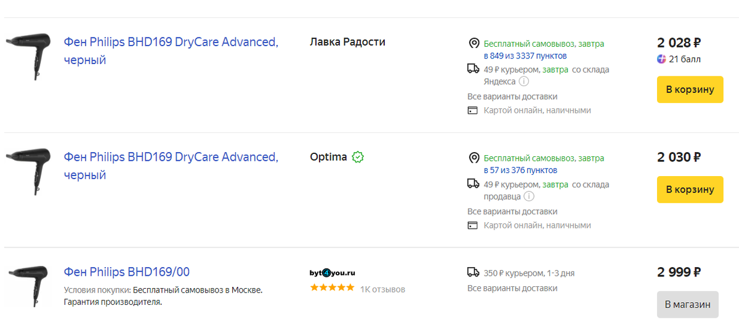Add Optima hair dryer offer to cart
The width and height of the screenshot is (739, 330).
tap(690, 189)
